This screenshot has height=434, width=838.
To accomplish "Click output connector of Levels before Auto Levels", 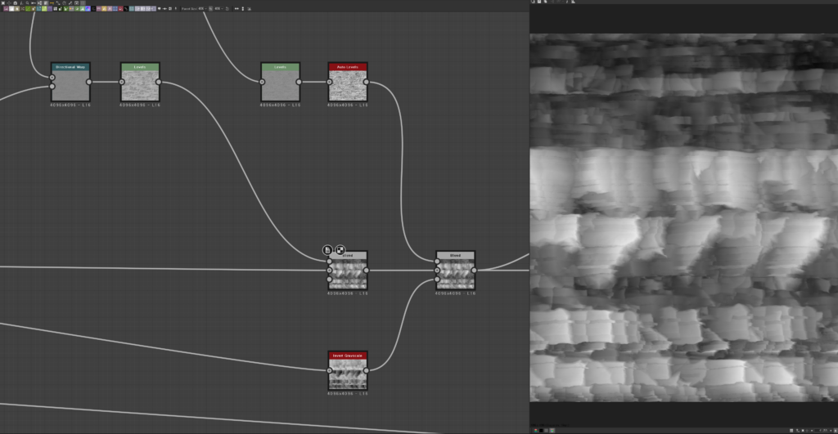I will click(x=299, y=82).
